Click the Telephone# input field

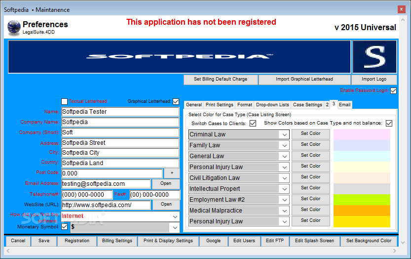87,195
